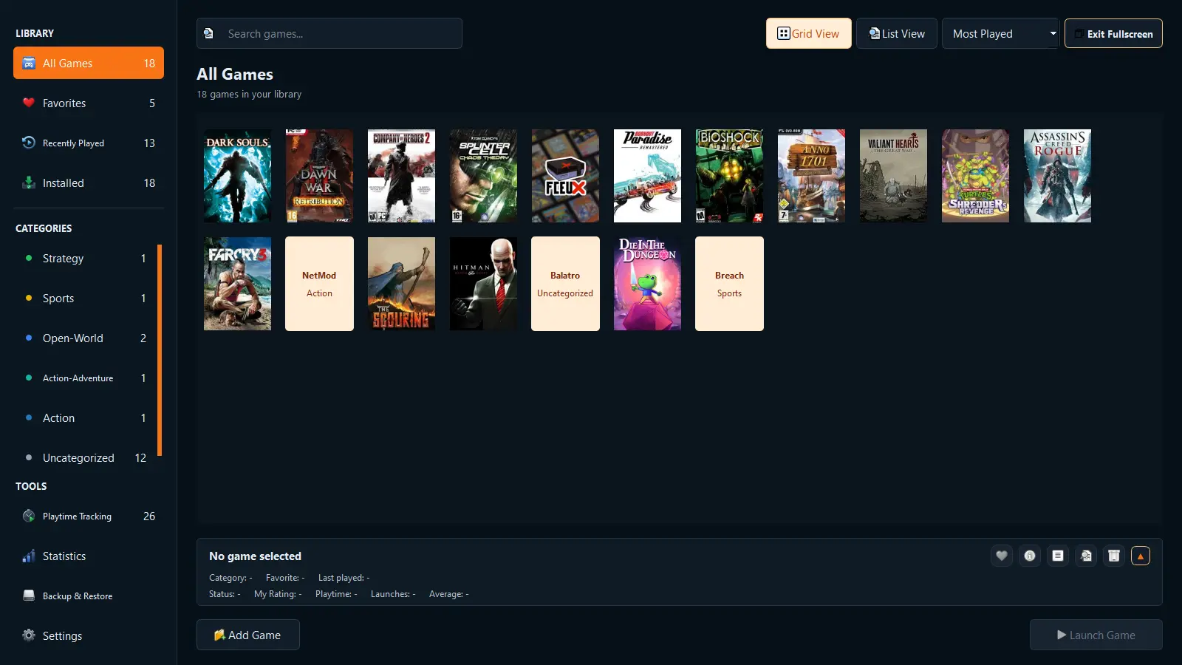Image resolution: width=1182 pixels, height=665 pixels.
Task: Select the NetMod Action tile
Action: tap(319, 284)
